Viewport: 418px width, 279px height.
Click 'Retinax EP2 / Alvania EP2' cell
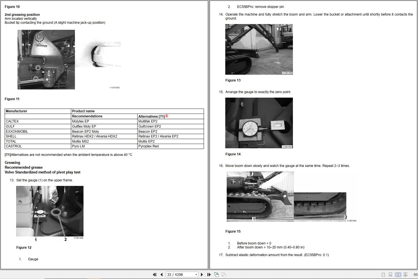(x=170, y=136)
